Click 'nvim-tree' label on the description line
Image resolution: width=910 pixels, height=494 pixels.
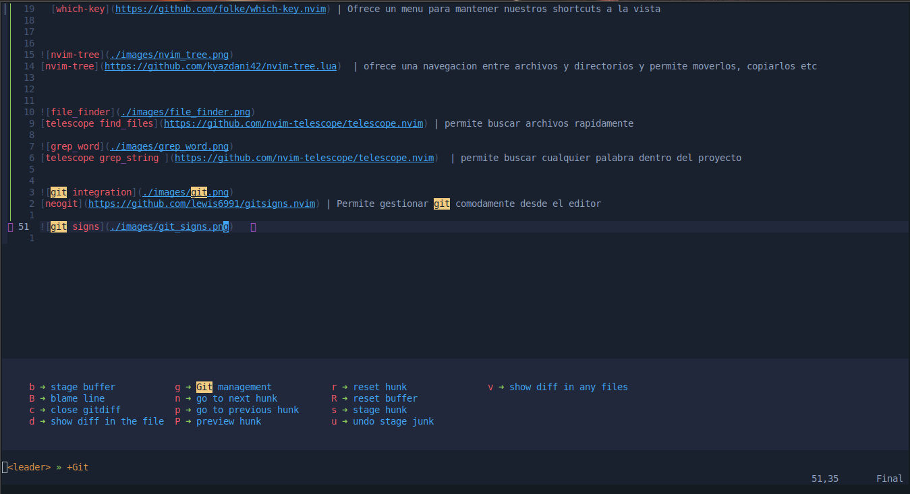point(69,66)
